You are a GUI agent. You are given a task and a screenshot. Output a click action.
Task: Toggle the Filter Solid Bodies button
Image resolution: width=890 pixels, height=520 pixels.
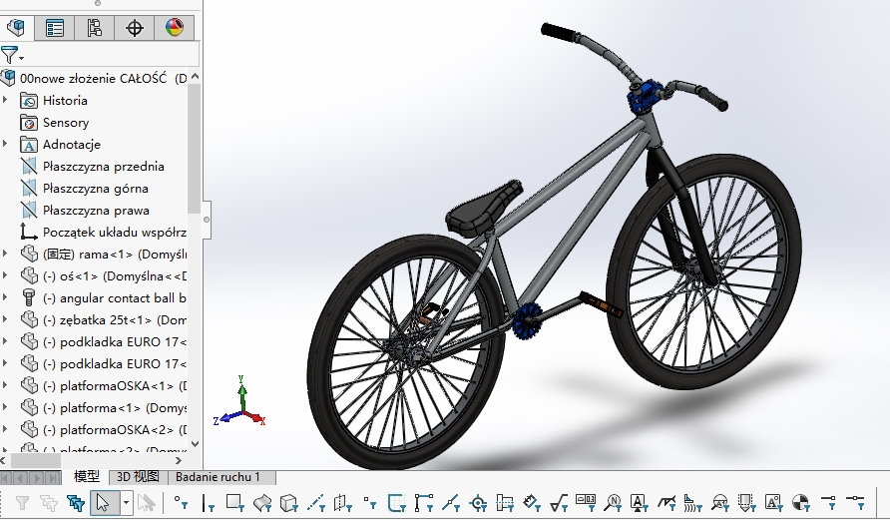289,503
